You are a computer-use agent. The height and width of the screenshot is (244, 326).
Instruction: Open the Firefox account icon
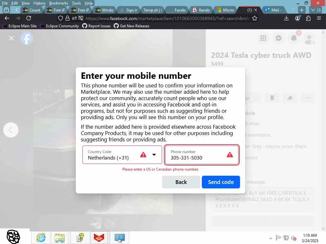click(298, 18)
